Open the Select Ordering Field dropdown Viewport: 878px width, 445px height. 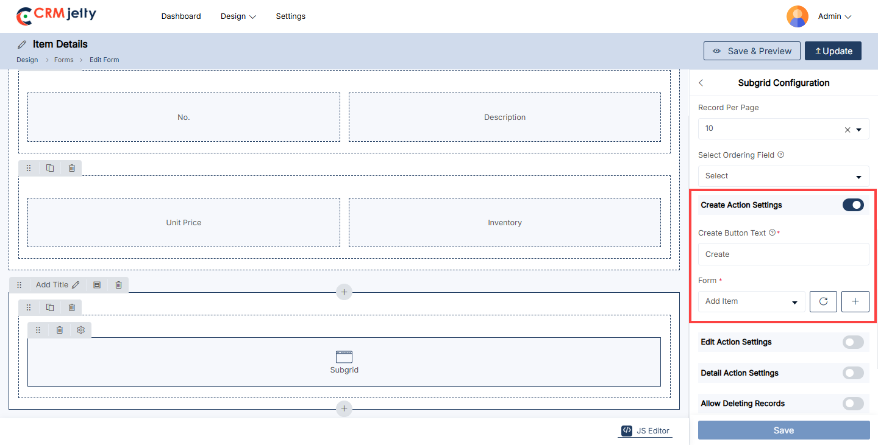(783, 176)
